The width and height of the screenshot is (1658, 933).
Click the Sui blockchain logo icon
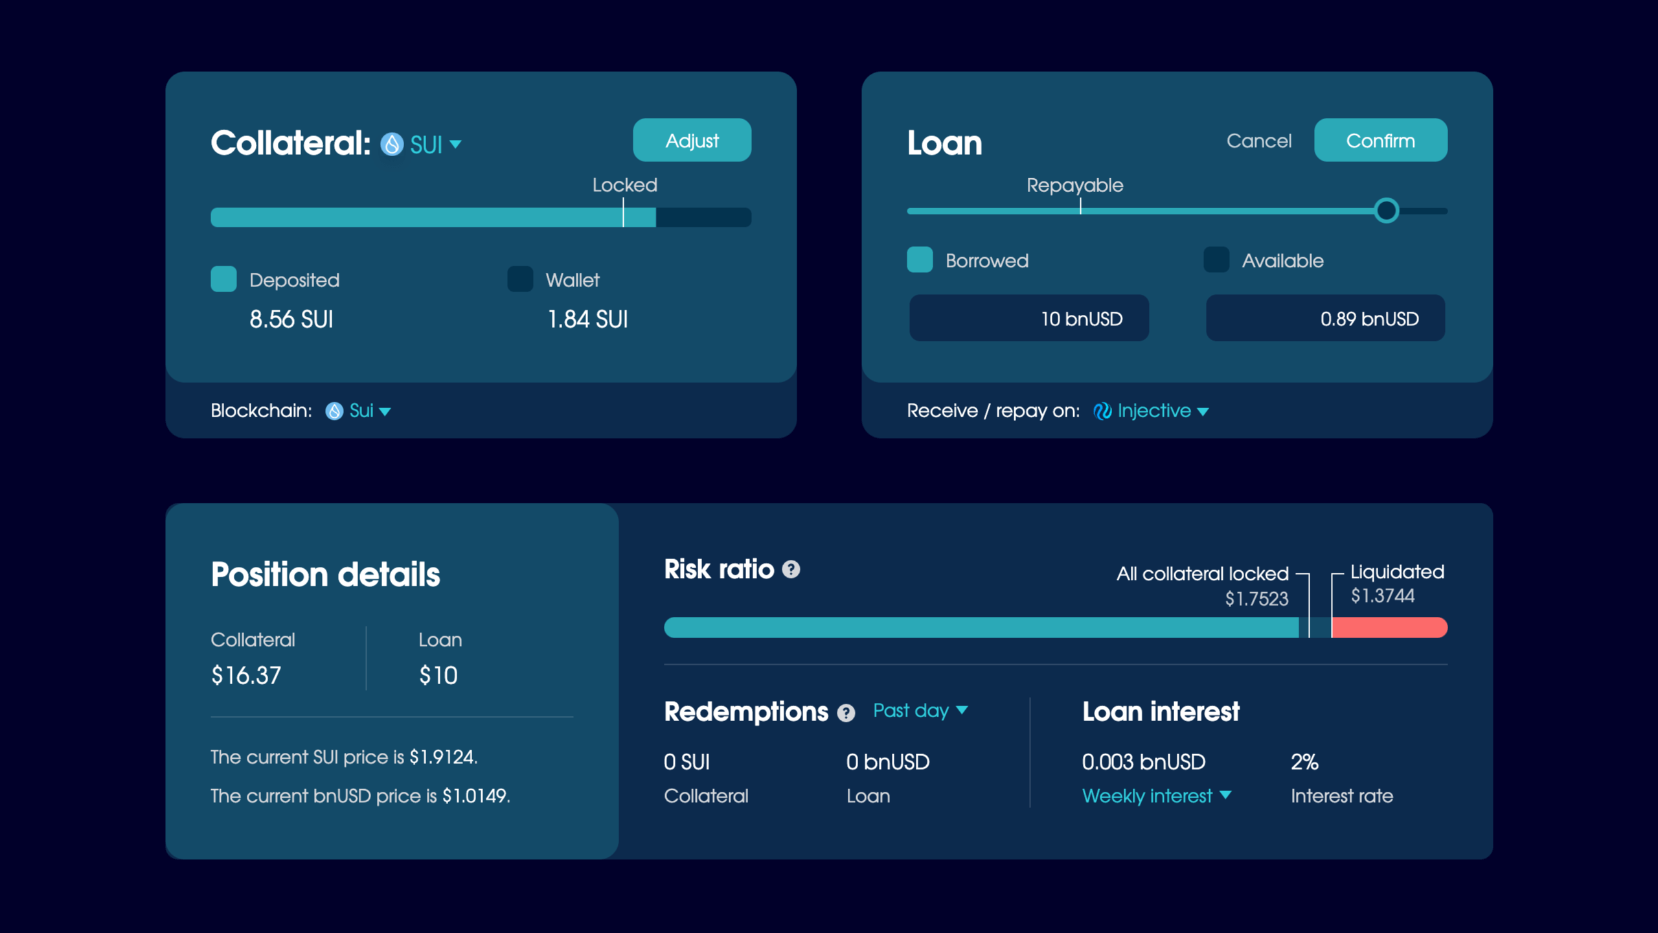click(334, 411)
